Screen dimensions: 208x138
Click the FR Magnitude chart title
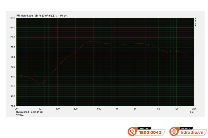click(x=42, y=16)
